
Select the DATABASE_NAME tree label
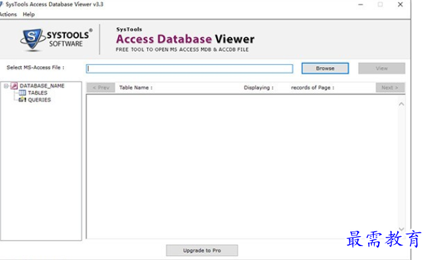42,86
